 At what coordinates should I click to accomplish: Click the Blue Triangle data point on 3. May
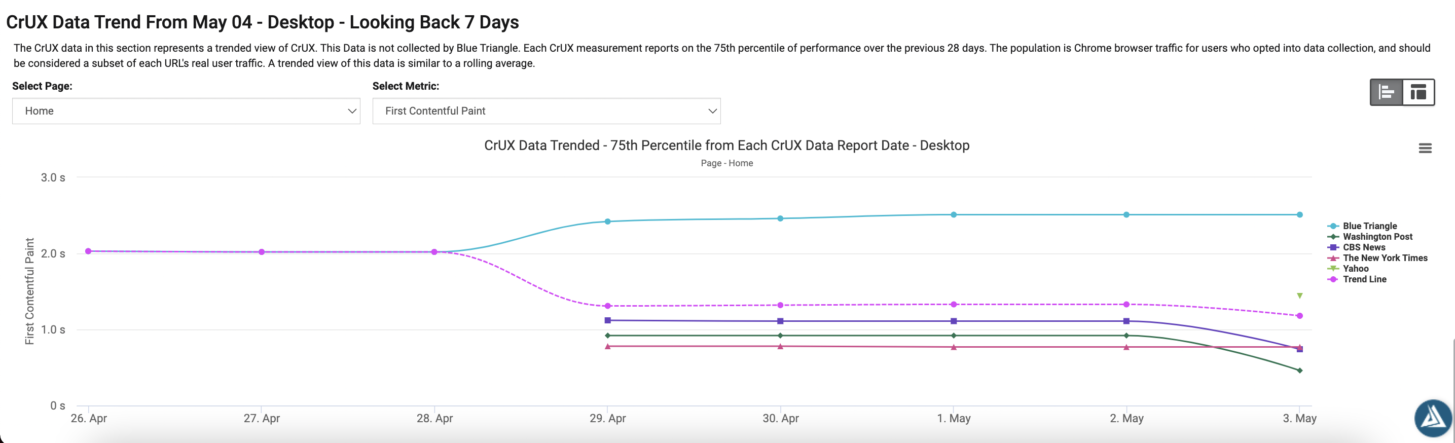(x=1300, y=215)
